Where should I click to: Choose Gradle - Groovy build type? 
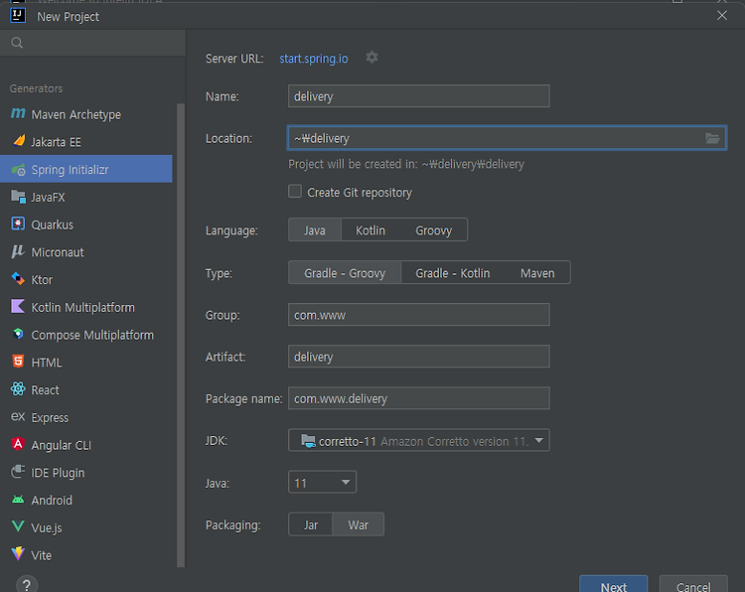[345, 273]
